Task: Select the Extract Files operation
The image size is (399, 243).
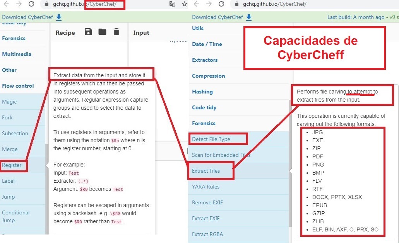Action: tap(238, 171)
